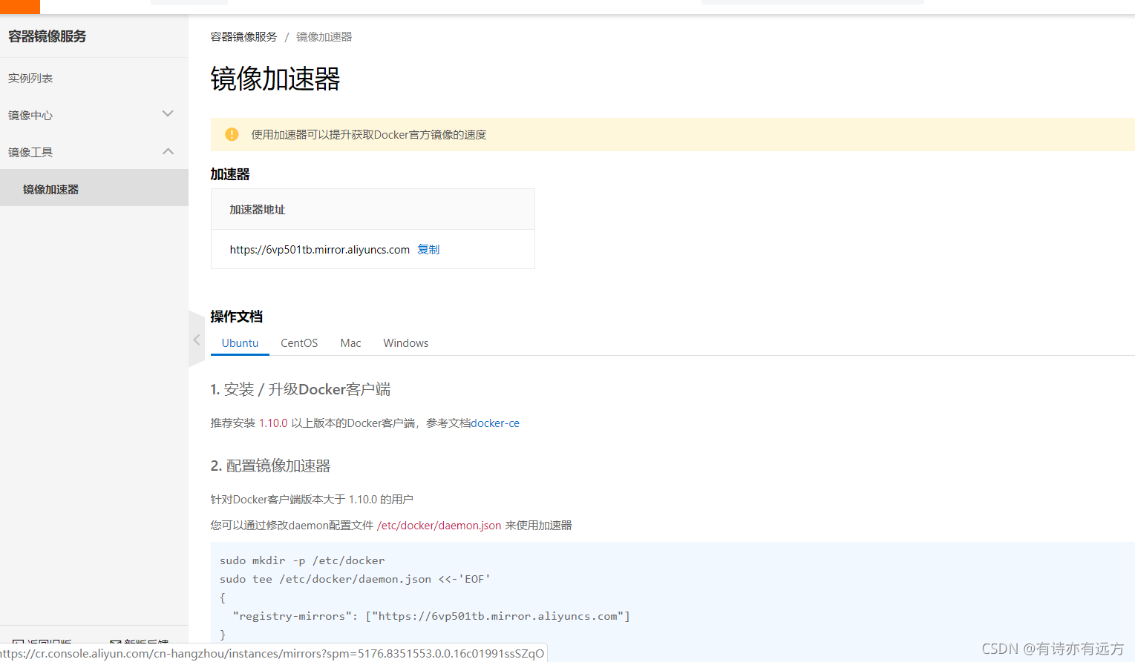The image size is (1135, 662).
Task: Collapse the sidebar using the arrow handle
Action: [x=196, y=339]
